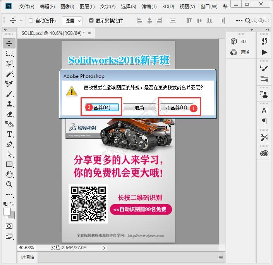This screenshot has height=265, width=273.
Task: Expand the status bar info arrow
Action: coord(104,248)
